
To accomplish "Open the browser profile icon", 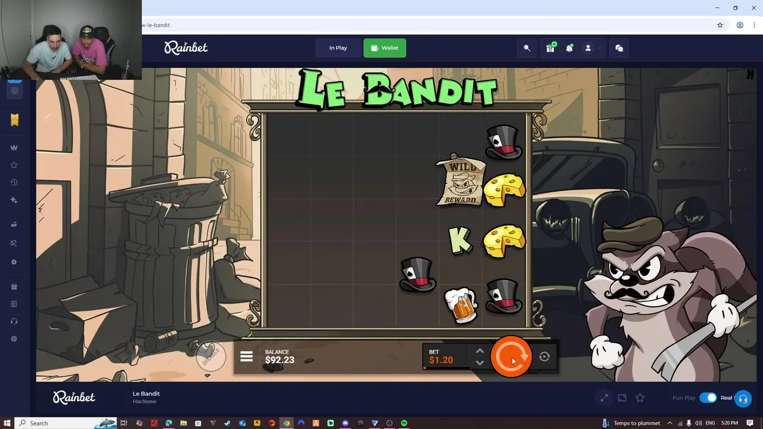I will tap(740, 25).
